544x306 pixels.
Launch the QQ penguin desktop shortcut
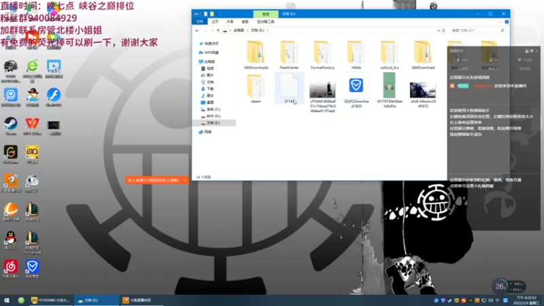[x=11, y=240]
